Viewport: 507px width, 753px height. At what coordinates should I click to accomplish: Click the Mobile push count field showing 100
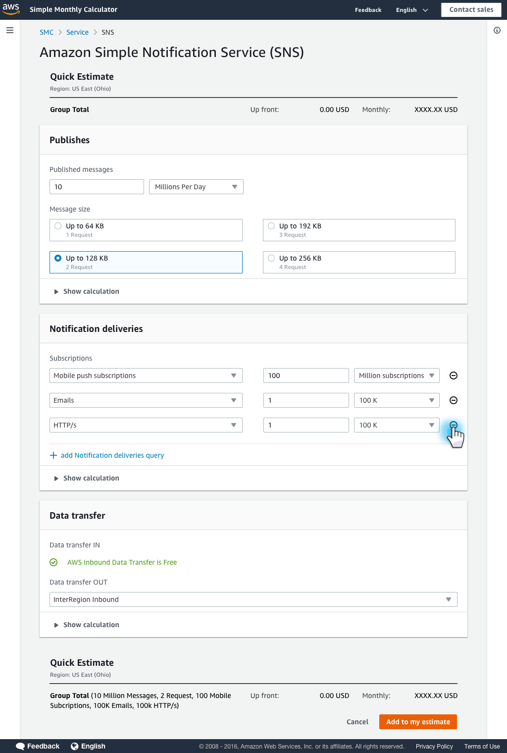coord(306,376)
